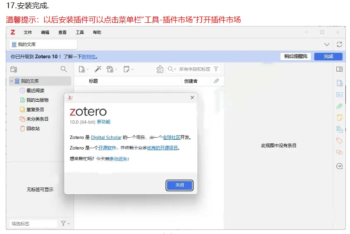This screenshot has height=234, width=350.
Task: Focus the 所有字段和标签 search field
Action: 194,69
